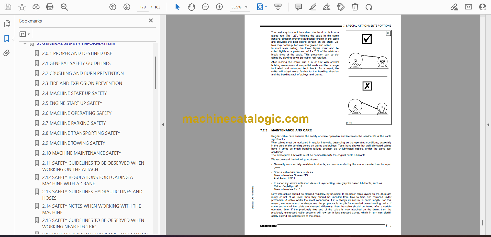The height and width of the screenshot is (237, 491).
Task: Zoom out with minus button
Action: click(205, 7)
